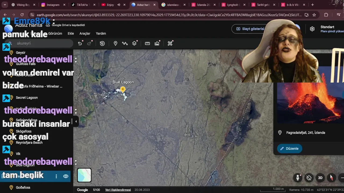The image size is (344, 193).
Task: Click the %100 loading indicator
Action: pos(96,190)
